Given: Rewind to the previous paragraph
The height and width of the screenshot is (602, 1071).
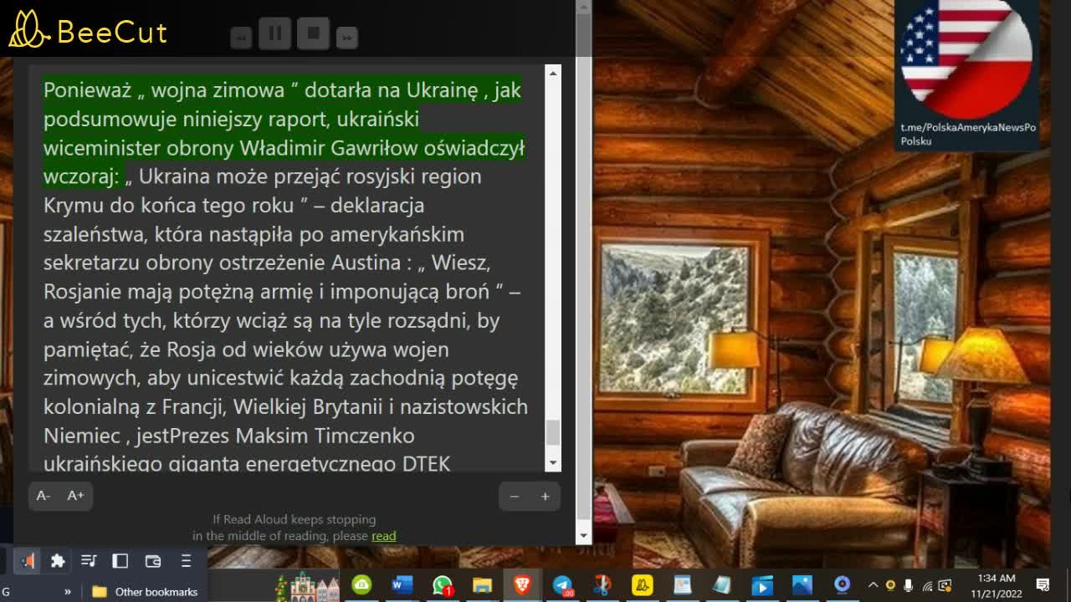Looking at the screenshot, I should pos(241,38).
